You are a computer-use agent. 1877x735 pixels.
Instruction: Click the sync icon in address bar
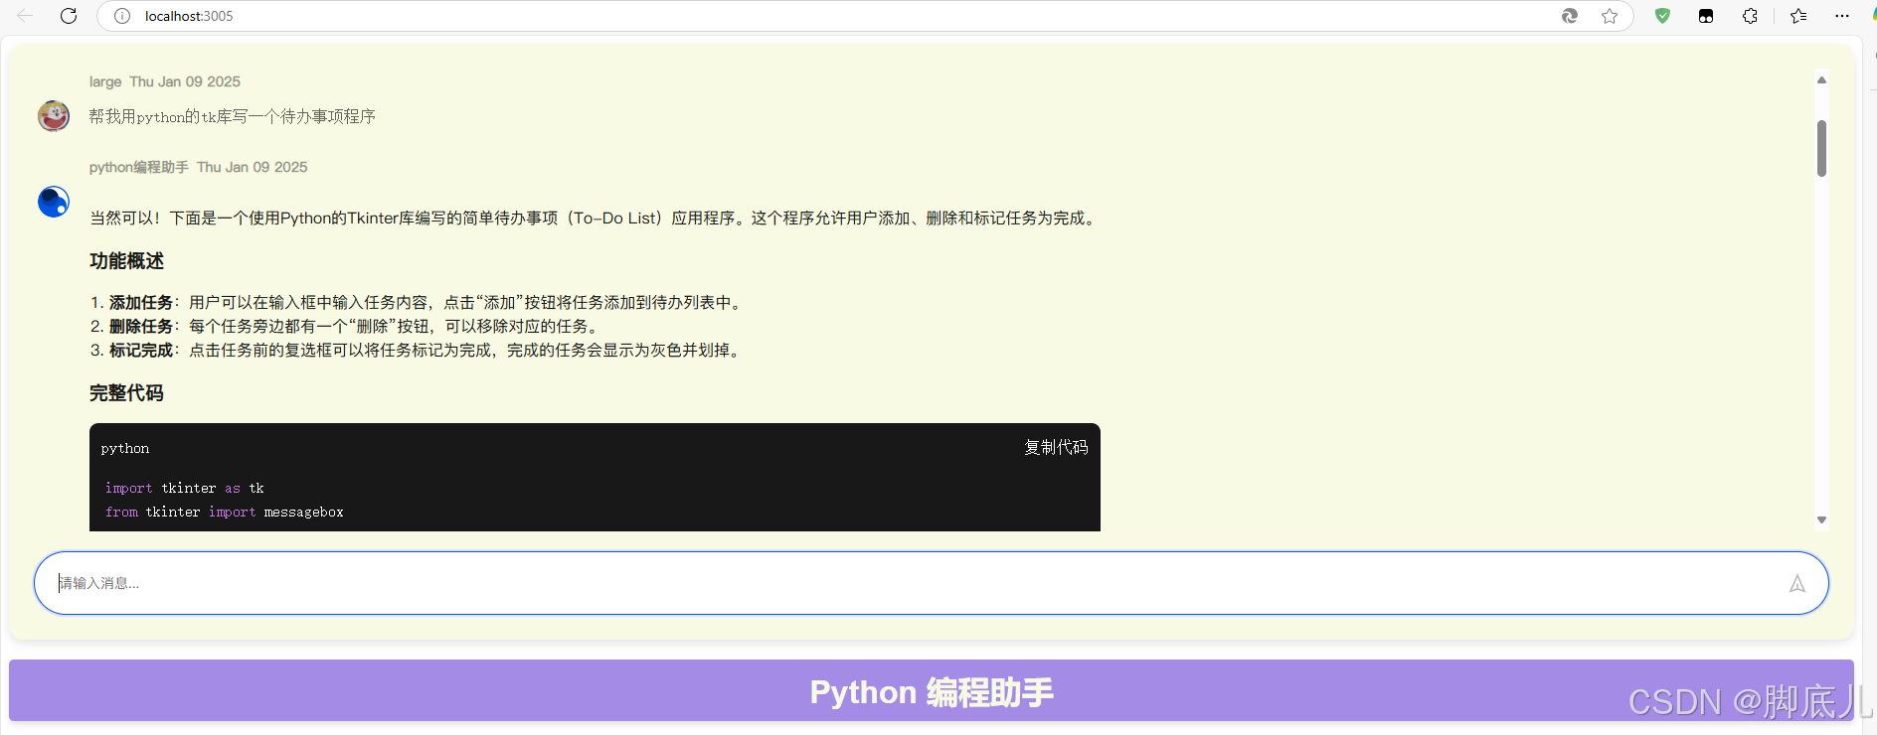click(1570, 16)
